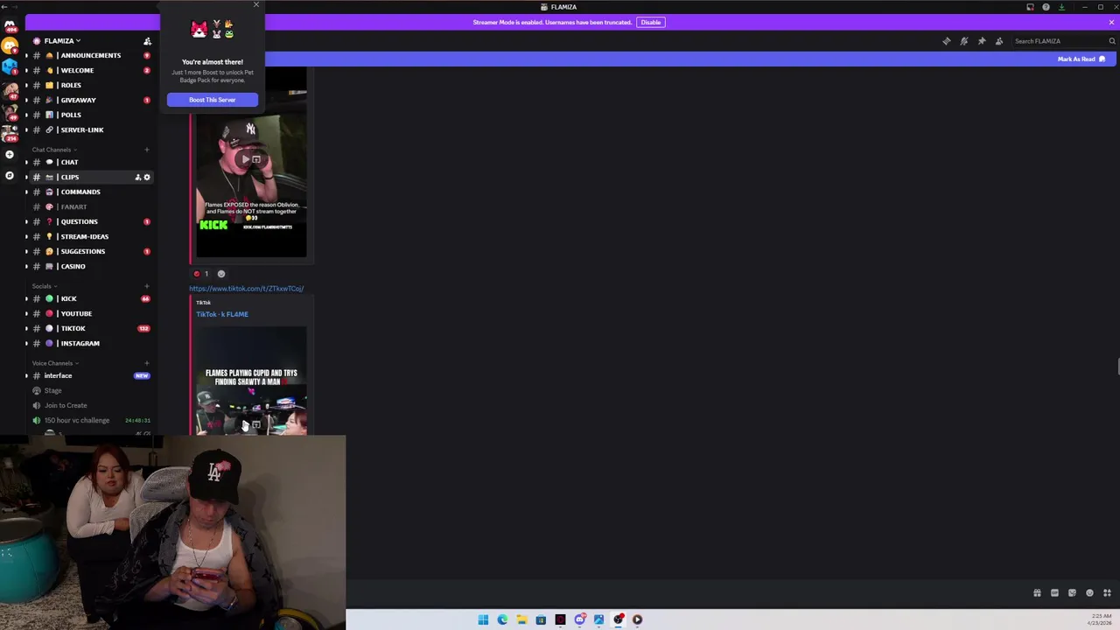Expand arrow beside KICK channel
The width and height of the screenshot is (1120, 630).
point(26,298)
